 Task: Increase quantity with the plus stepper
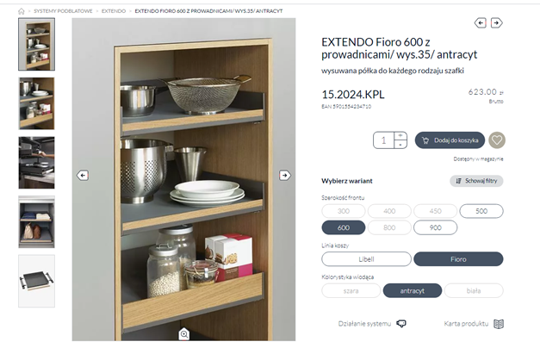[x=400, y=136]
